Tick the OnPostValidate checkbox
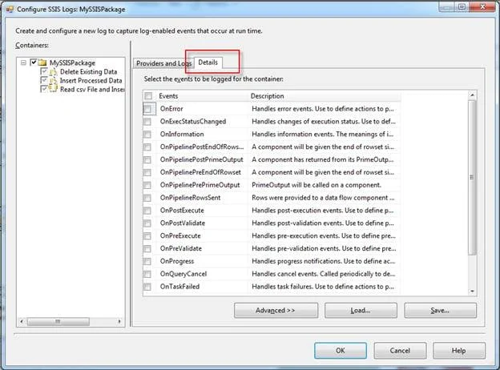 147,223
